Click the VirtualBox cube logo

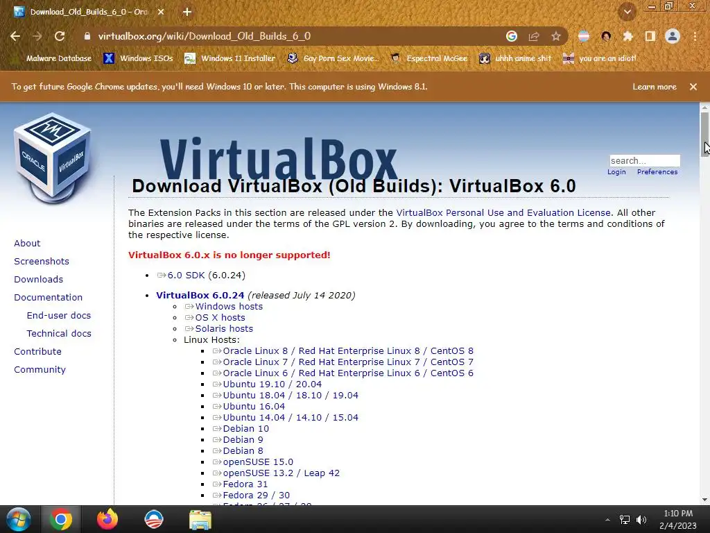point(53,157)
